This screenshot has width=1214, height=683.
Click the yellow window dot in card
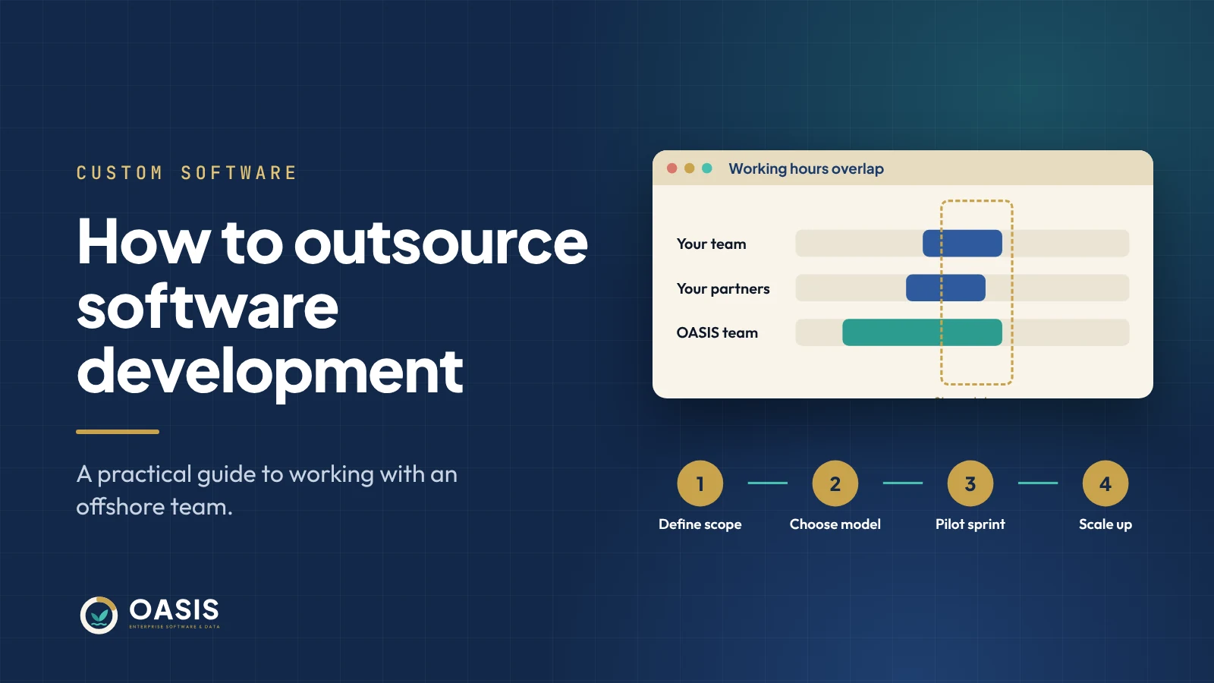[689, 168]
